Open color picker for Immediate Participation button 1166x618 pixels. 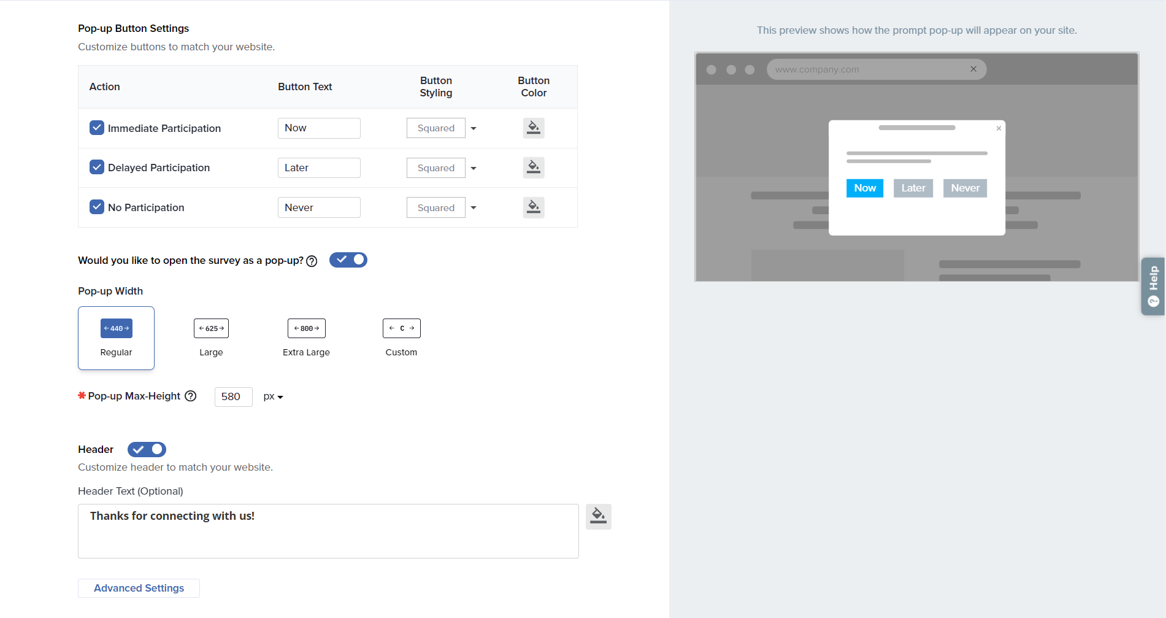(533, 128)
